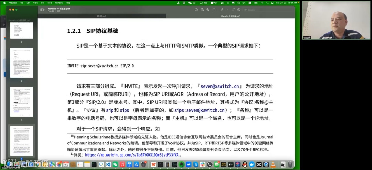Viewport: 372px width, 170px height.
Task: Open Calendar from the Dock
Action: 66,164
